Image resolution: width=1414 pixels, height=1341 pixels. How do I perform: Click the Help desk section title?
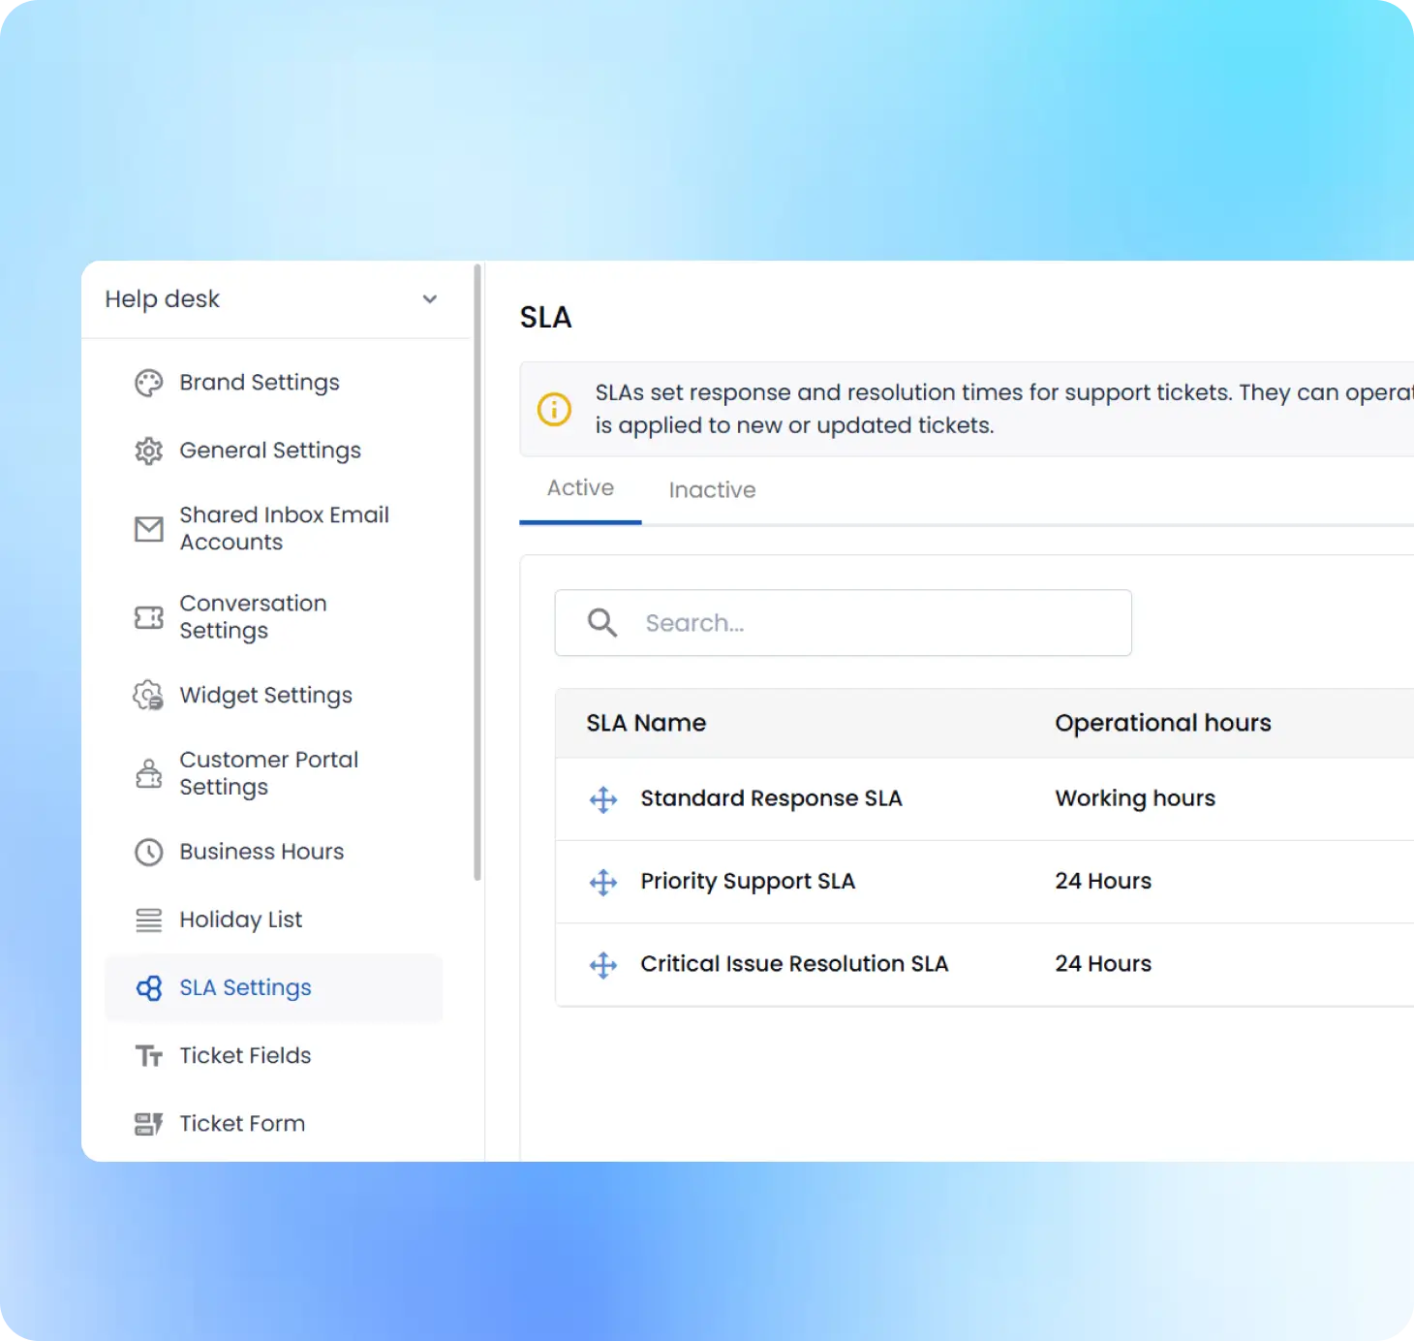(163, 299)
